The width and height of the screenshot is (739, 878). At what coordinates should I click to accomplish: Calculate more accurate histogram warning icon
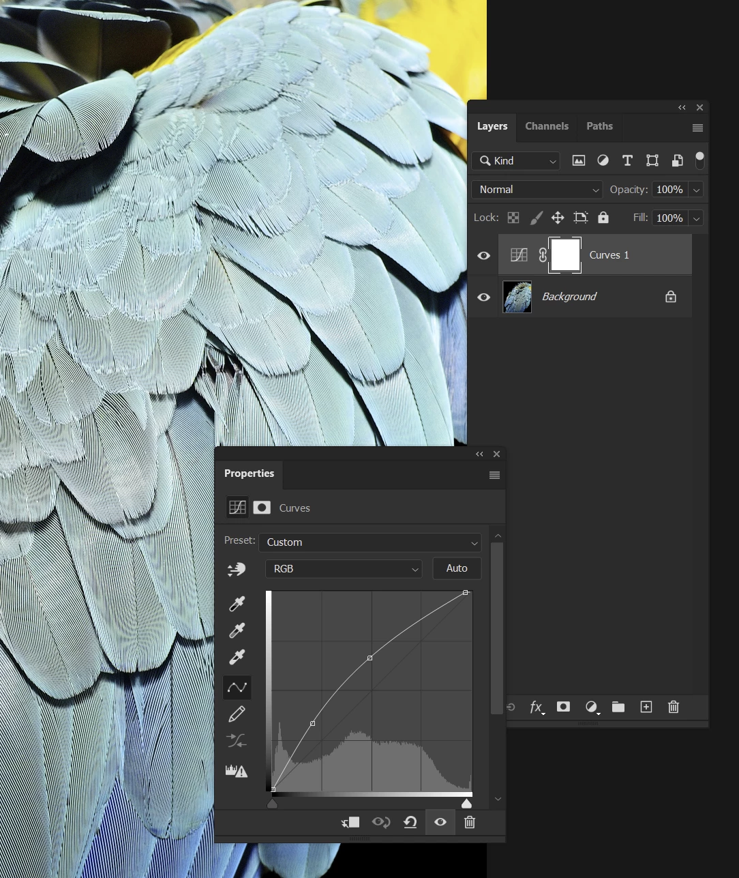pos(237,772)
